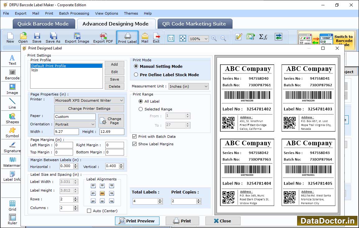Image resolution: width=359 pixels, height=228 pixels.
Task: Close the Print Designed Label dialog via Close button
Action: [x=223, y=221]
